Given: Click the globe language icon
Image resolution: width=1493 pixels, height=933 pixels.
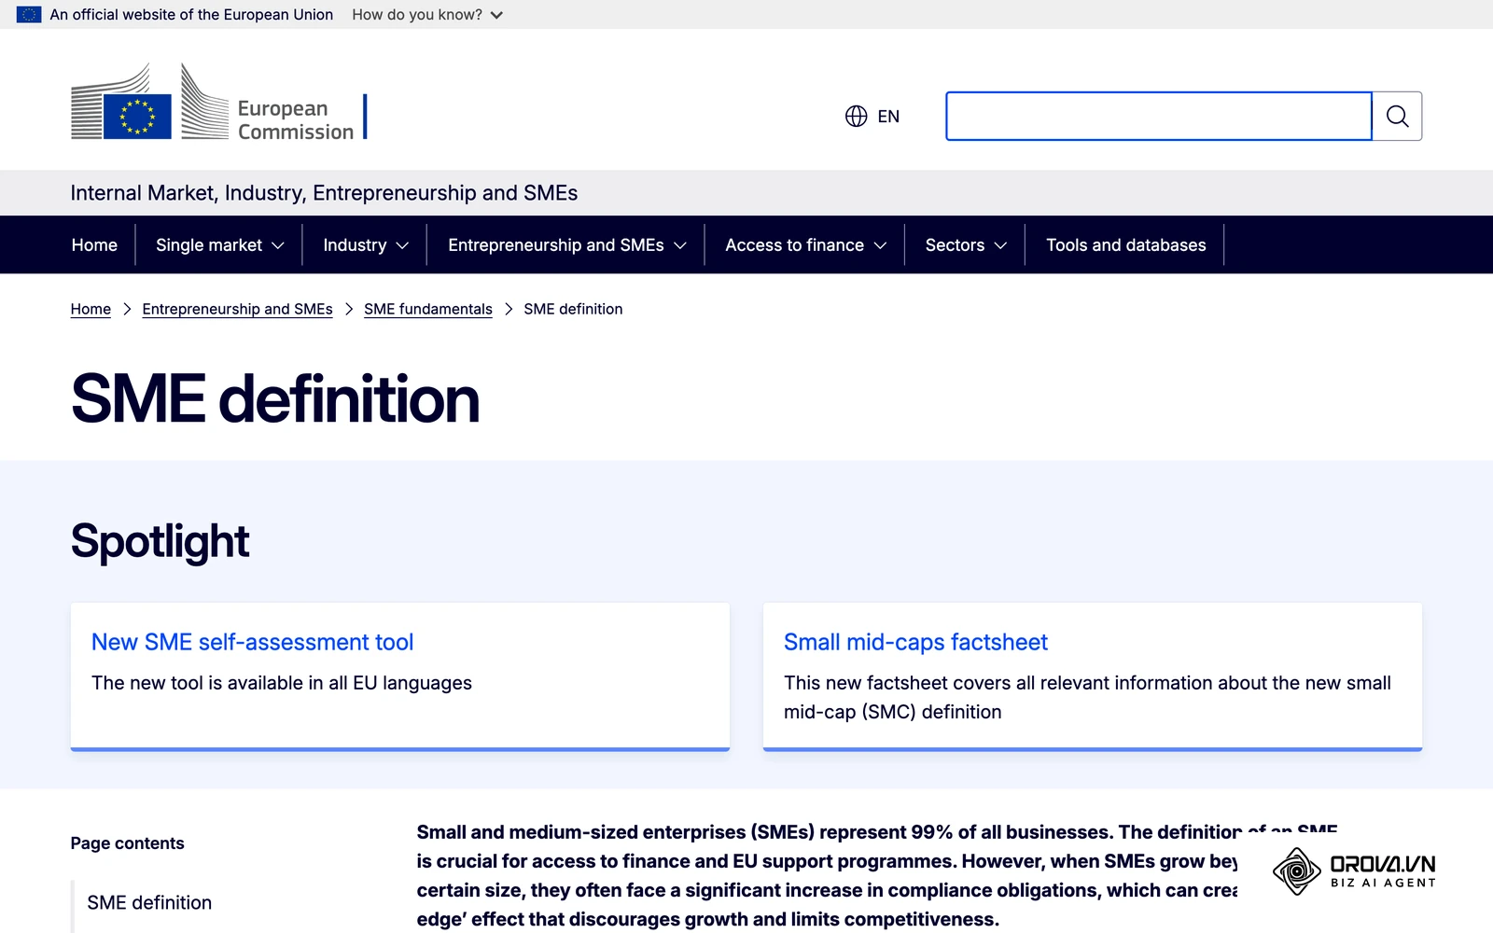Looking at the screenshot, I should (856, 116).
